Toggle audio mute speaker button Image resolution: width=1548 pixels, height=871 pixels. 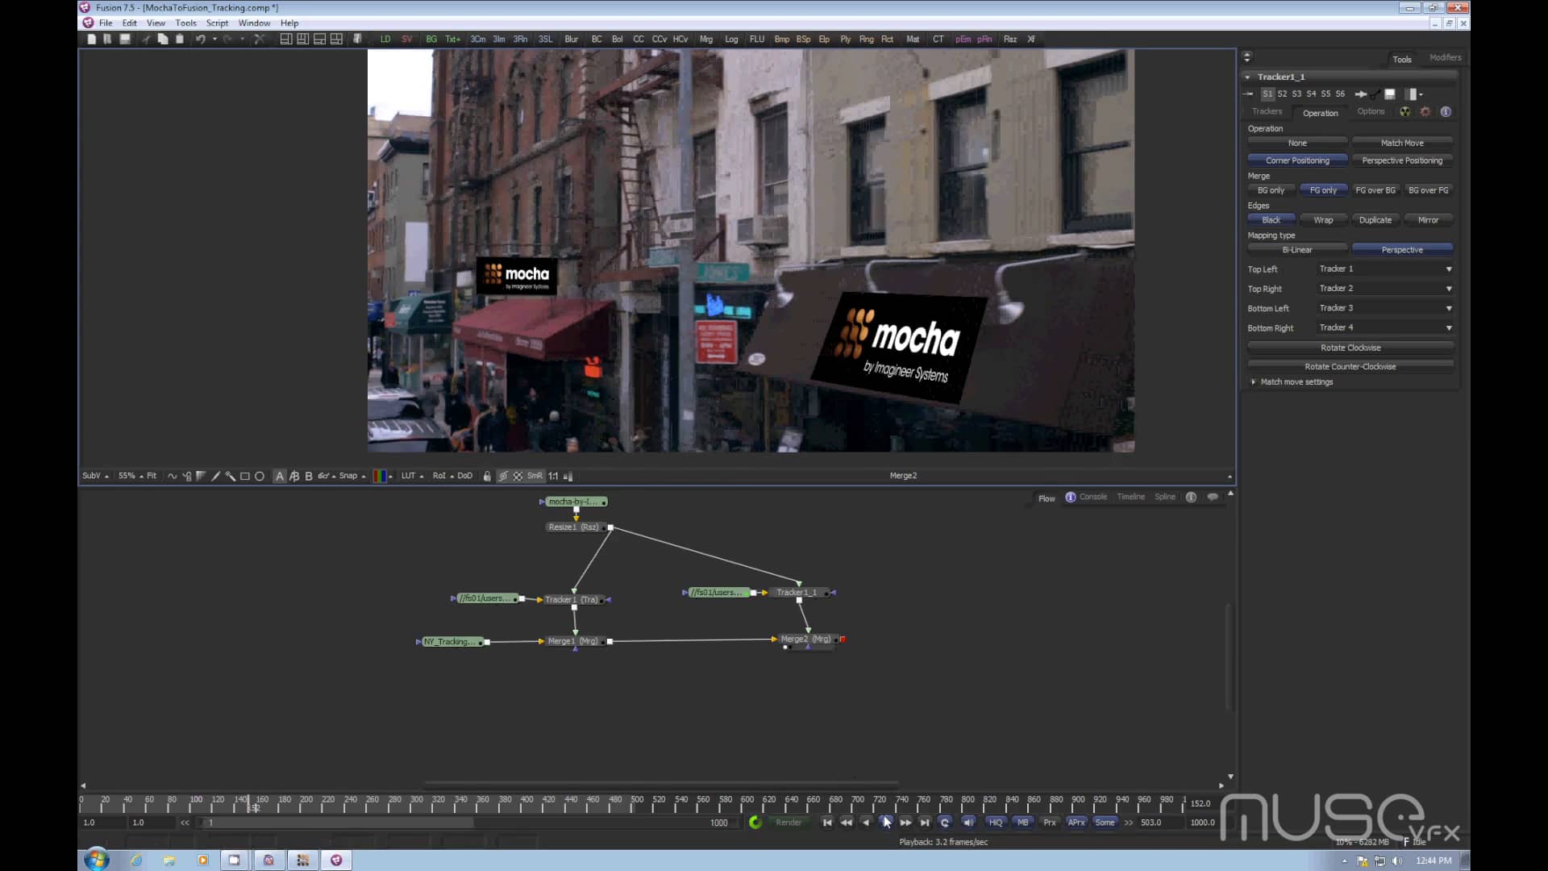(968, 823)
